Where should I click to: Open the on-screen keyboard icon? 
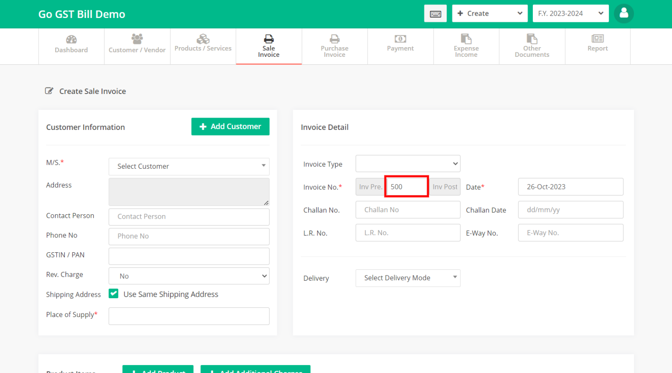click(x=435, y=13)
